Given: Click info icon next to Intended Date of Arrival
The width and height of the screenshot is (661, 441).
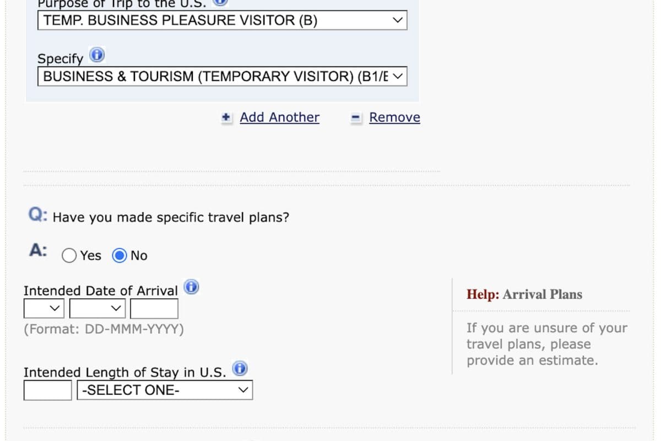Looking at the screenshot, I should coord(191,287).
